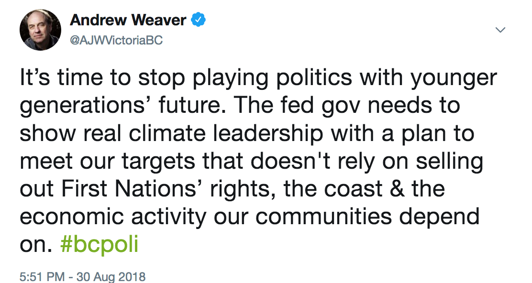The height and width of the screenshot is (283, 532).
Task: Click the 30 Aug 2018 date
Action: tap(111, 277)
